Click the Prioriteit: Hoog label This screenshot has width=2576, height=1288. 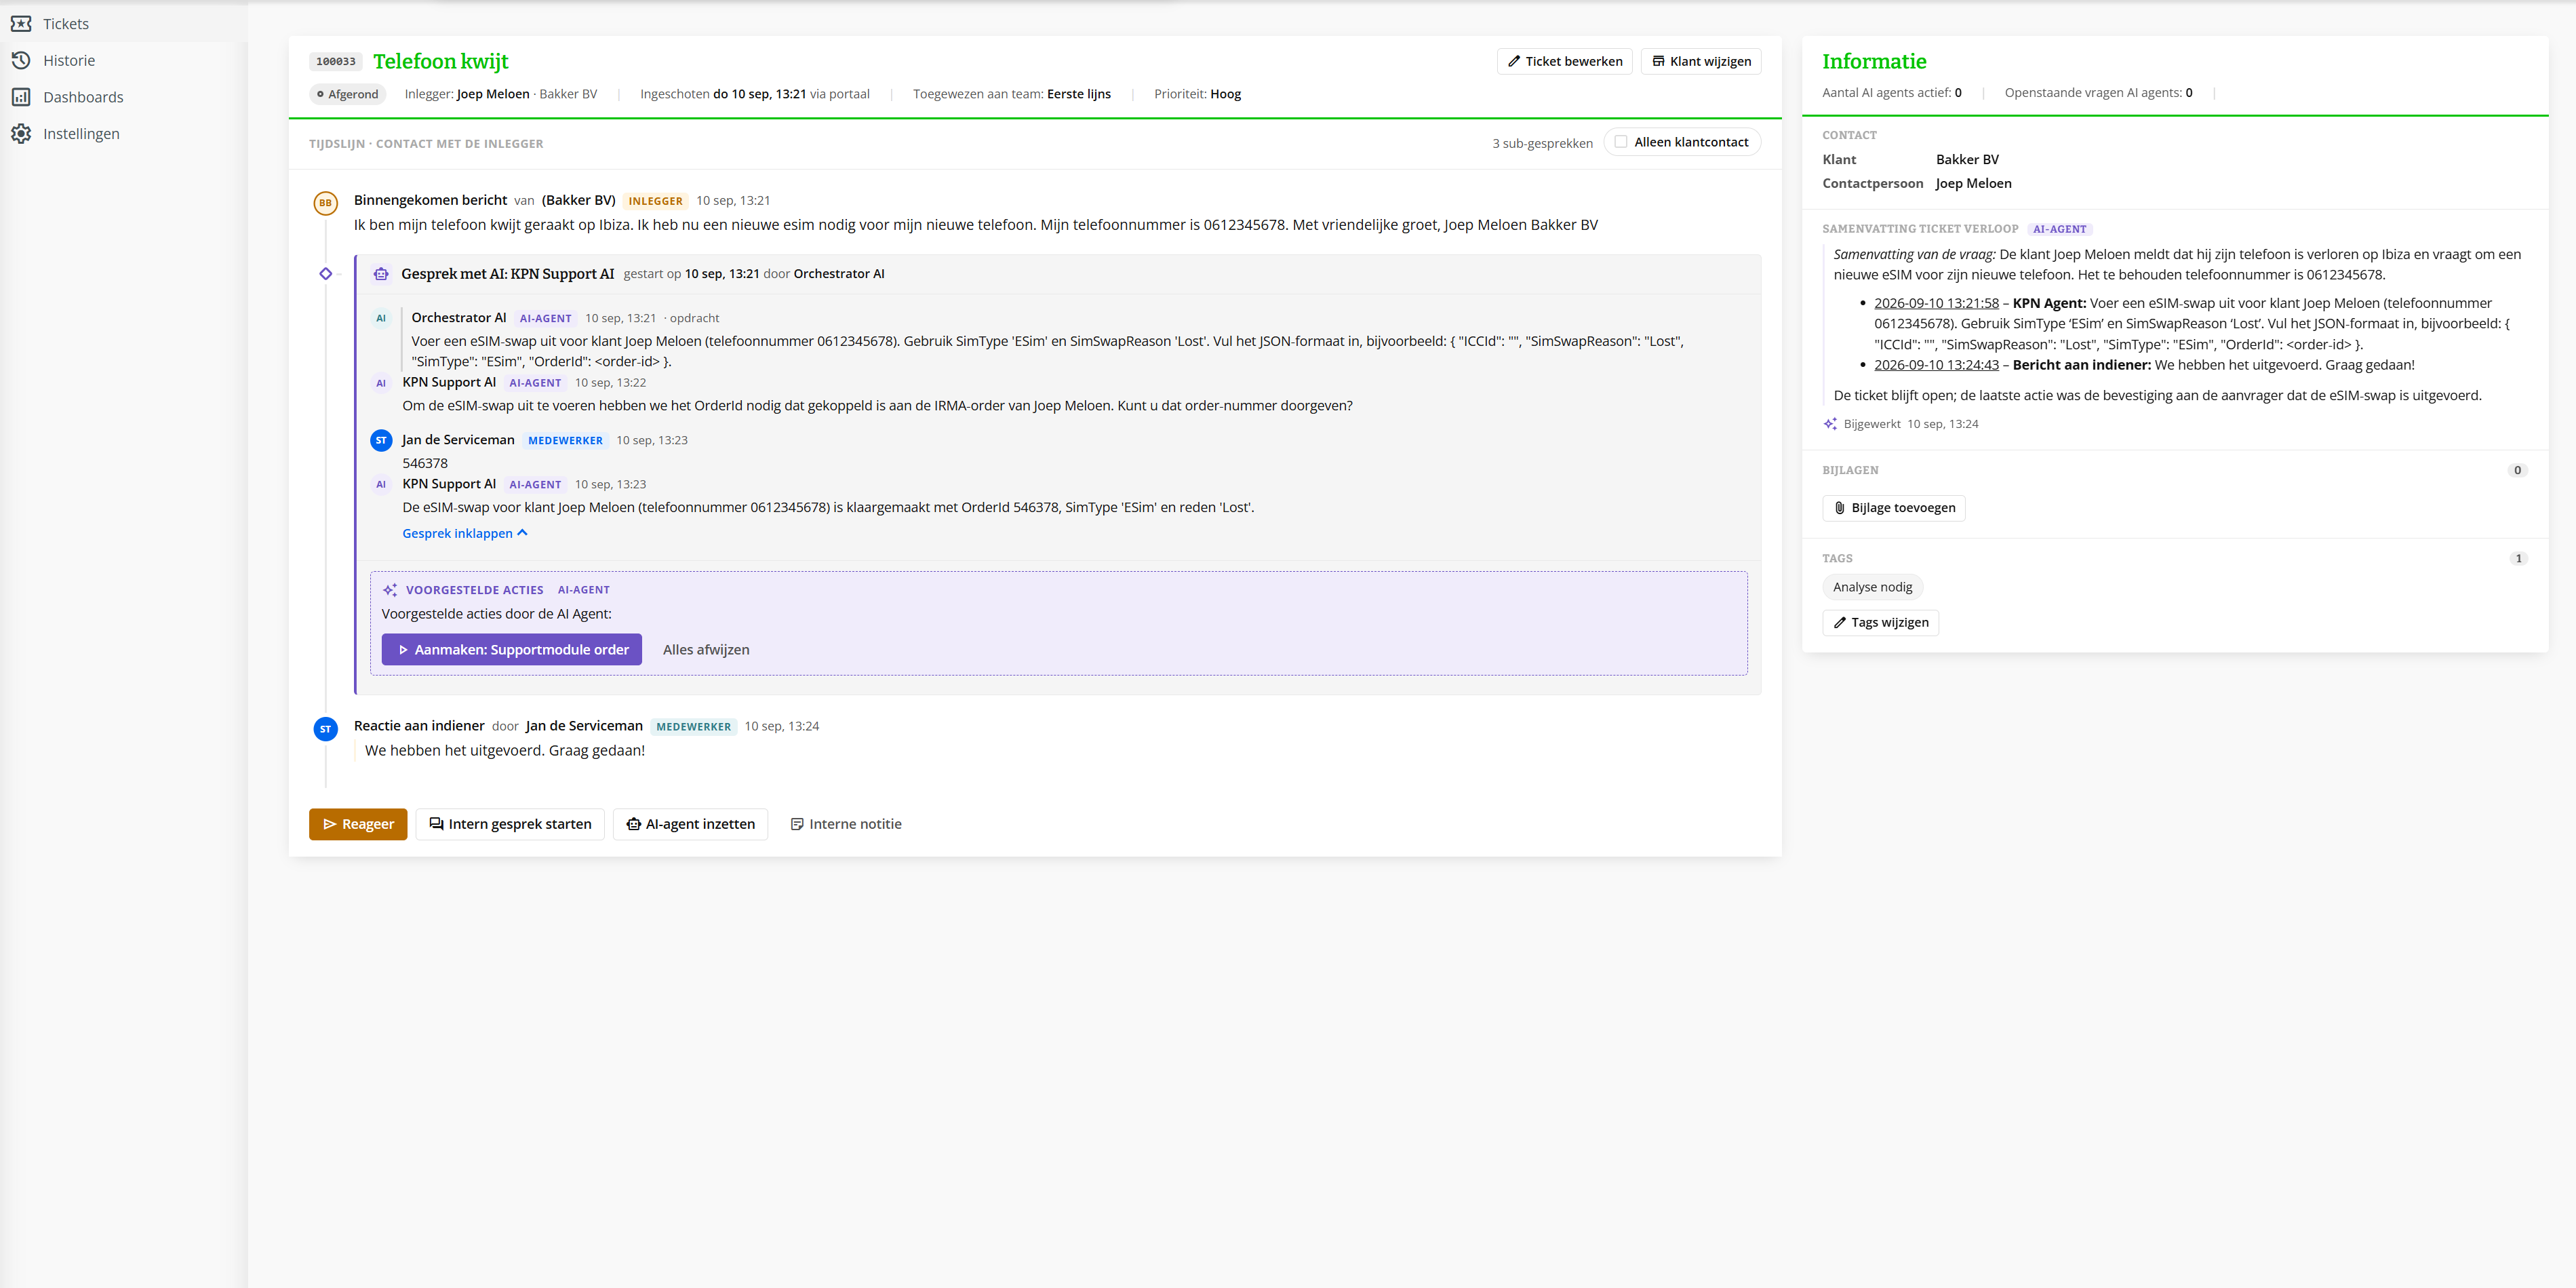1197,94
